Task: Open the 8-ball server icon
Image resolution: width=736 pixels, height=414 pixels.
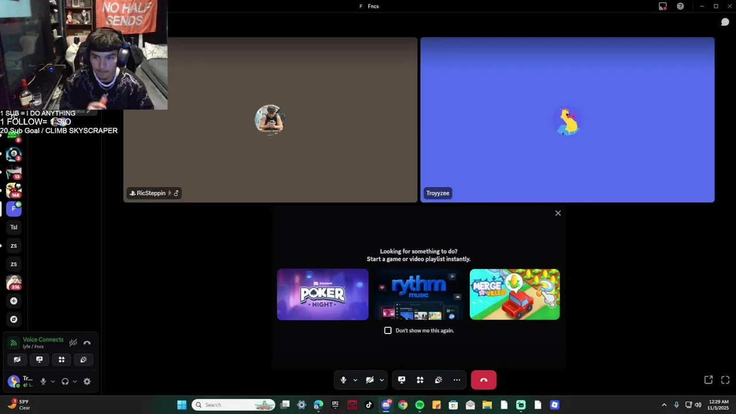Action: click(x=14, y=155)
